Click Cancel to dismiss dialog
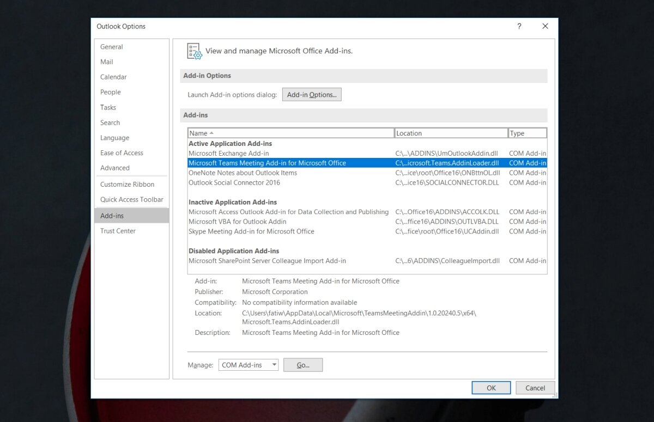654x422 pixels. (x=535, y=388)
